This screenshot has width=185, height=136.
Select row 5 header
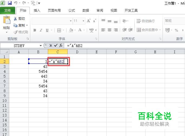[x=5, y=76]
